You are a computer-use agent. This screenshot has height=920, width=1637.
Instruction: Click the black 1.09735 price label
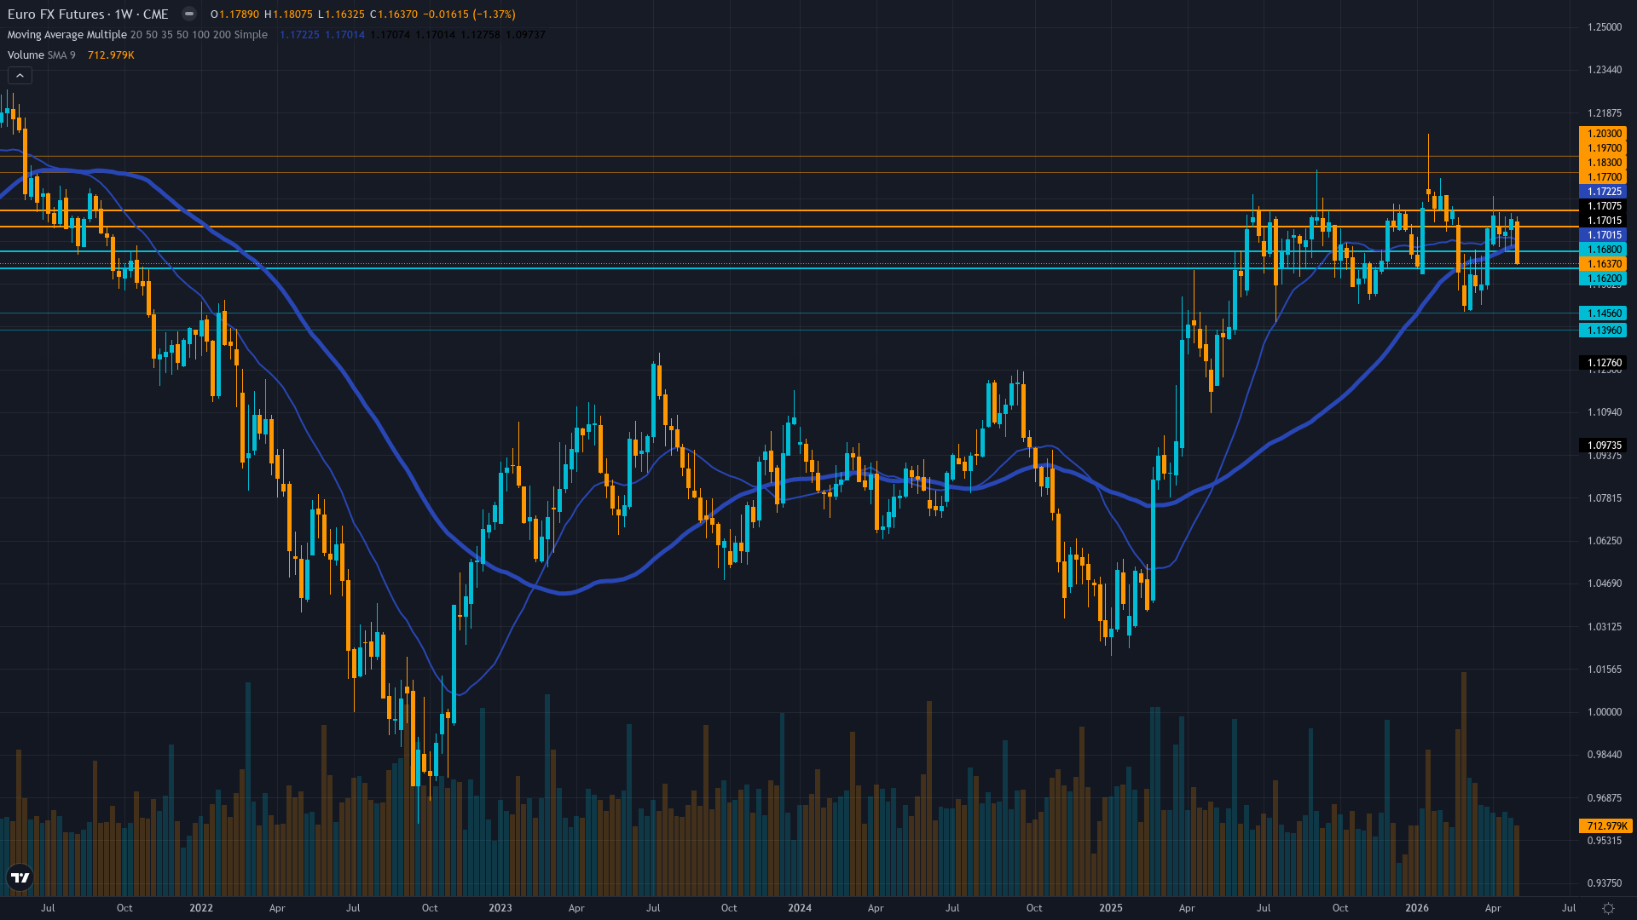coord(1603,446)
